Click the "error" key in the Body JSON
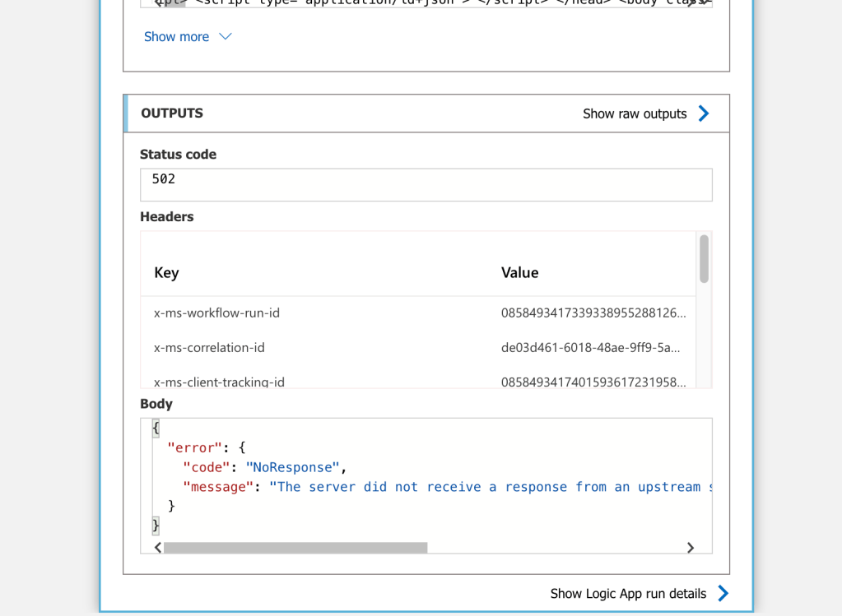Viewport: 842px width, 616px height. pyautogui.click(x=194, y=447)
